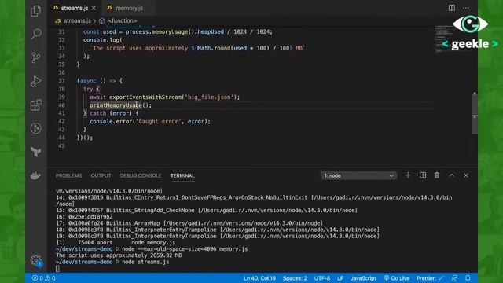
Task: Kill terminal with trash icon
Action: [437, 175]
